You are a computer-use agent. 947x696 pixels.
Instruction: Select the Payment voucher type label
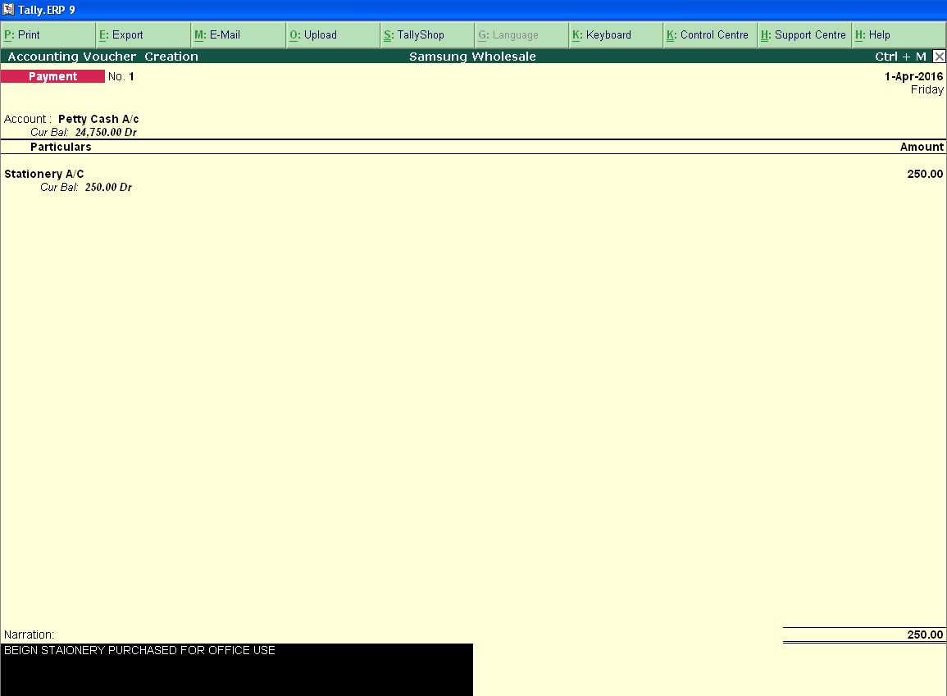(x=52, y=75)
